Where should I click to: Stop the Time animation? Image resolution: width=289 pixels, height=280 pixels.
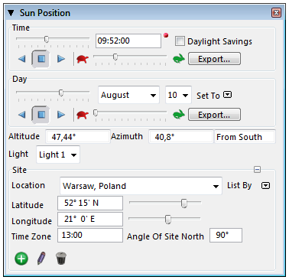tap(41, 59)
